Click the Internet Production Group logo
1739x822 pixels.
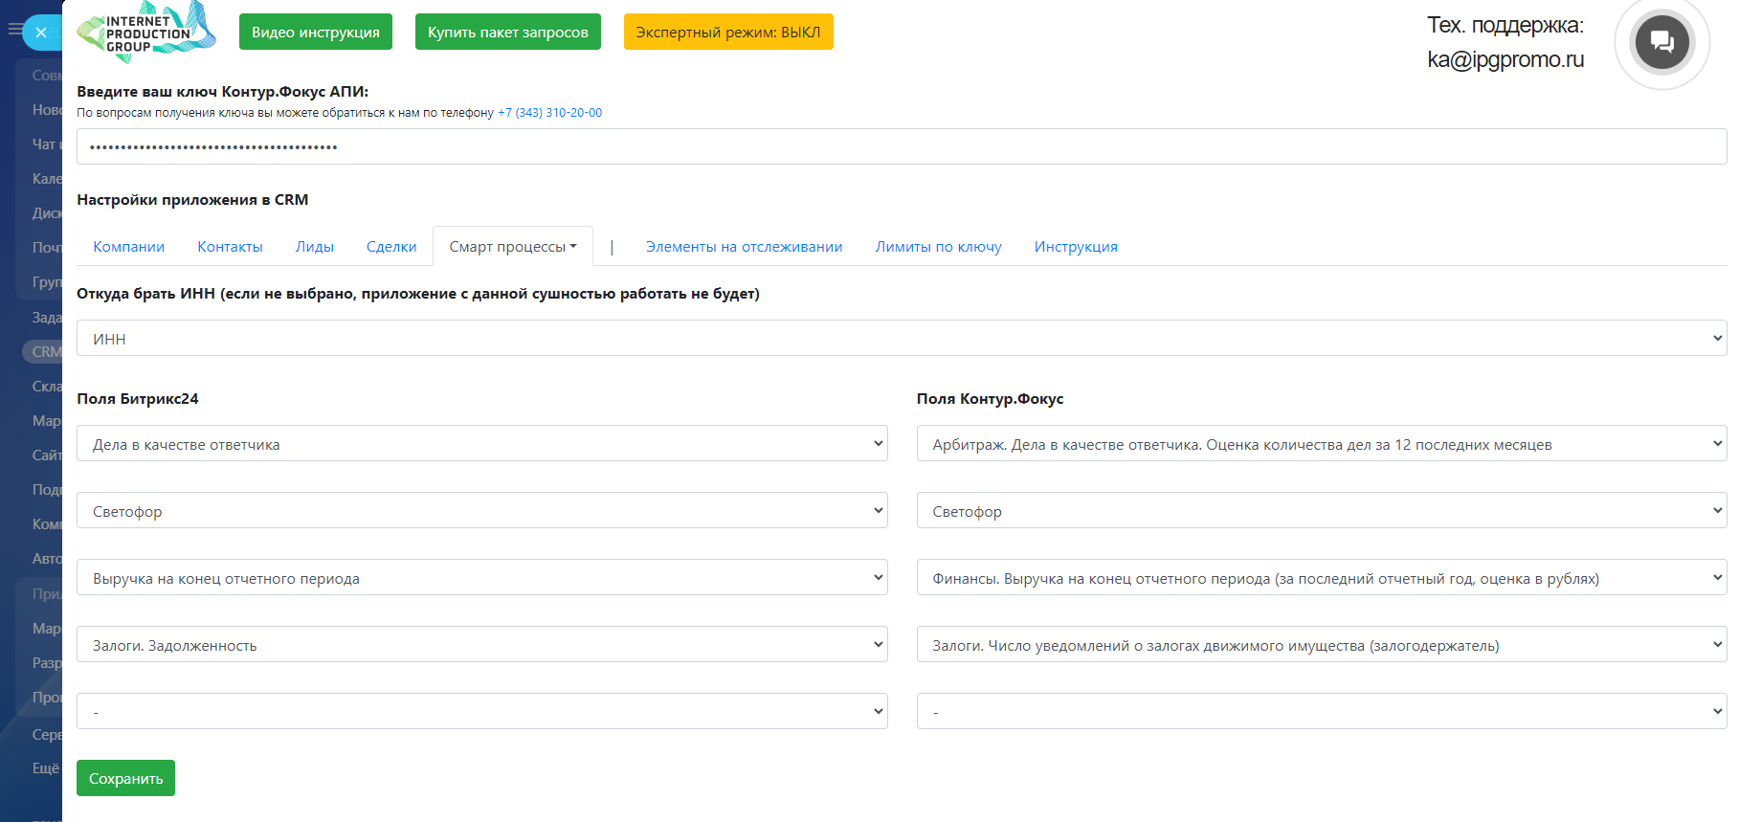[145, 33]
